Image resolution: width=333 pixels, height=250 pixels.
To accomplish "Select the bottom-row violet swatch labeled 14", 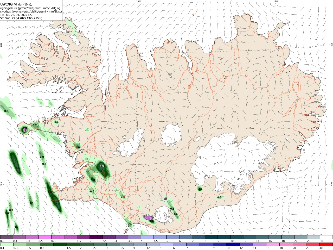I will point(259,244).
